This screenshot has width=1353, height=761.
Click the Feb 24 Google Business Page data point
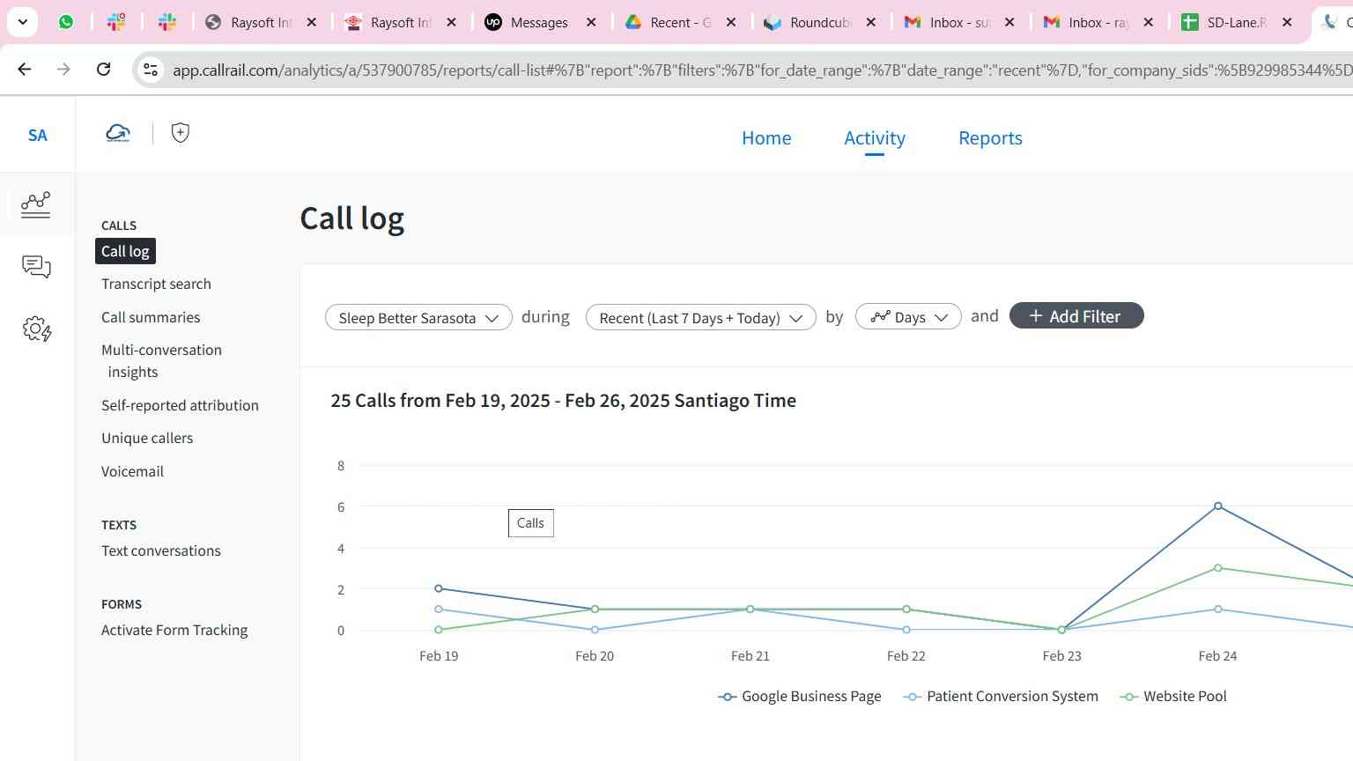coord(1218,506)
